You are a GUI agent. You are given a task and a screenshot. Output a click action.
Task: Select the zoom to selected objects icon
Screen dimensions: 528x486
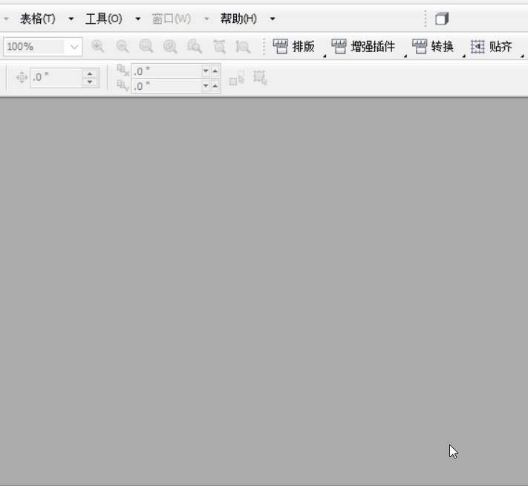coord(146,47)
